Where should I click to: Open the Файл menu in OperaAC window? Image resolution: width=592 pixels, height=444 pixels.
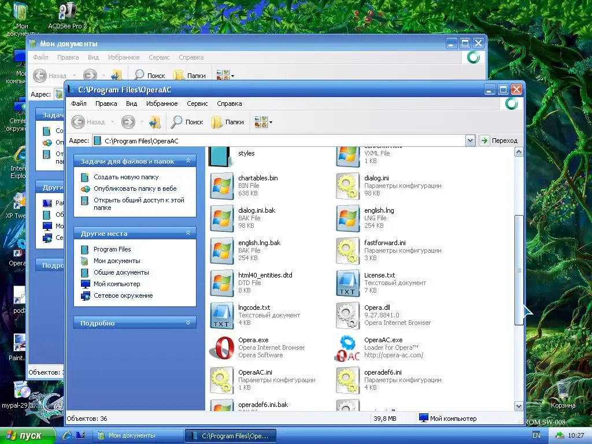[79, 103]
